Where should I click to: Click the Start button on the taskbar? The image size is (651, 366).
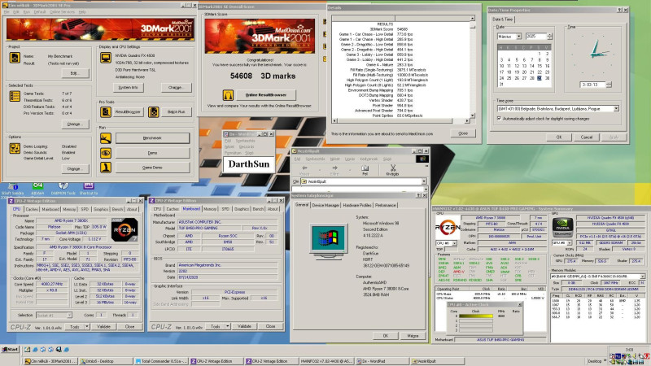(11, 350)
